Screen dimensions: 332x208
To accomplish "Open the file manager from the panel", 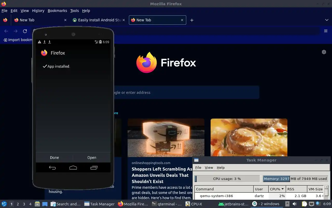I will (x=37, y=204).
